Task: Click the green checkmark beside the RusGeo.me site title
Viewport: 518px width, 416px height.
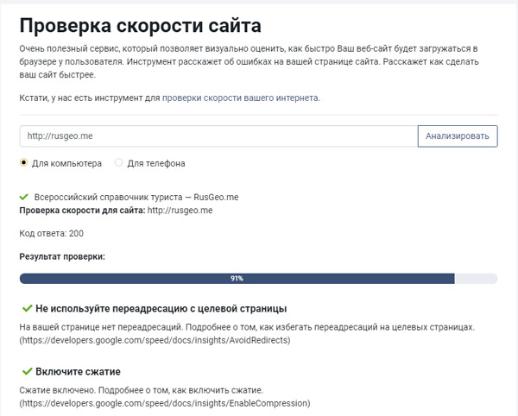Action: [23, 197]
